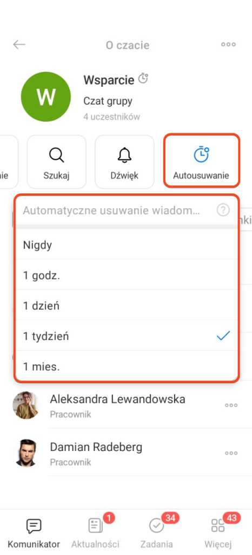The width and height of the screenshot is (252, 555).
Task: Open the Więcej tab icon
Action: point(218,526)
